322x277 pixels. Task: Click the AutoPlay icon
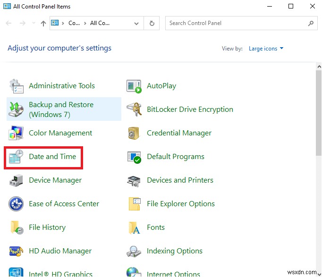point(135,86)
